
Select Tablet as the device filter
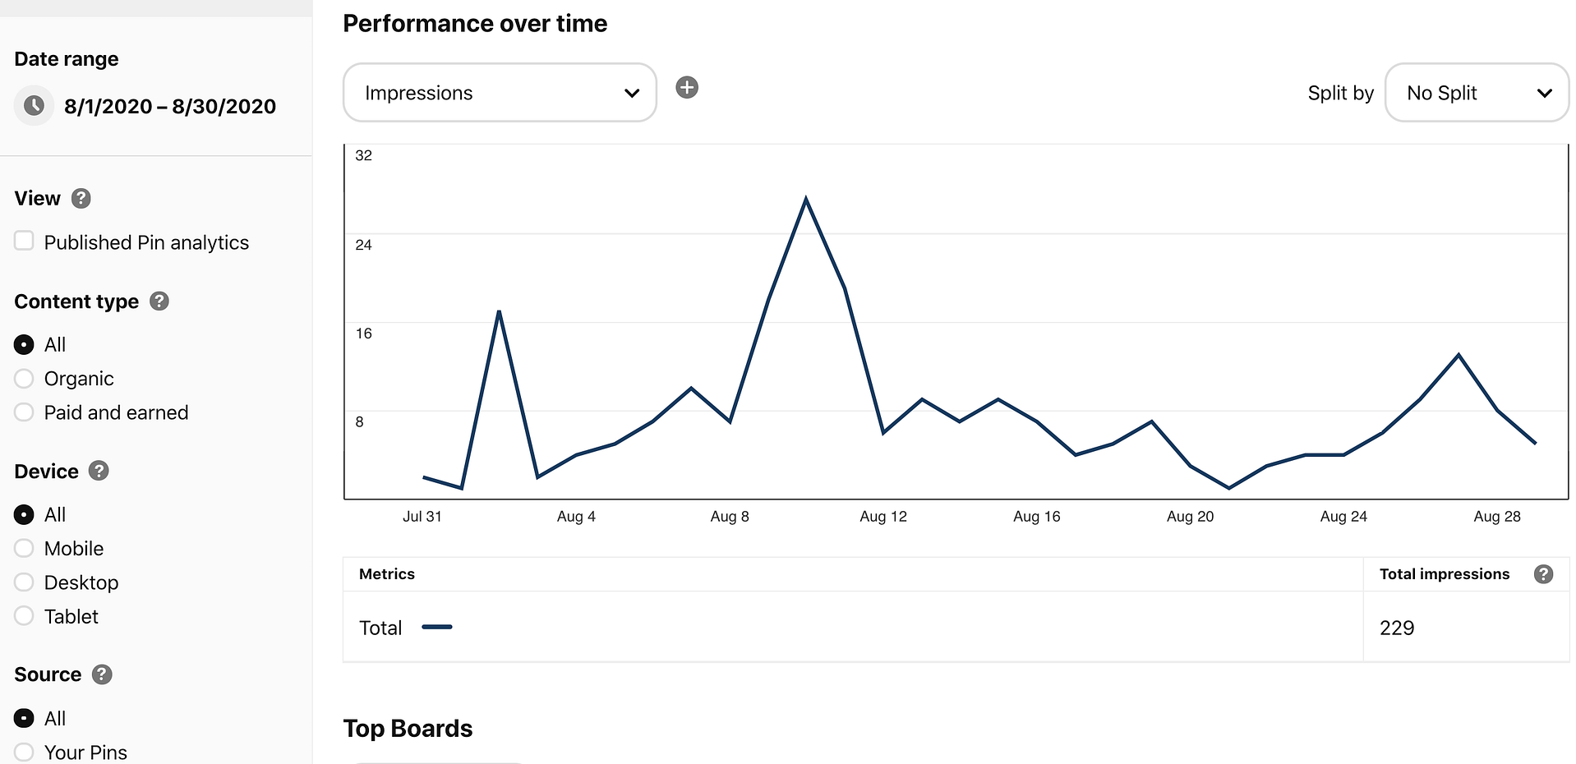[24, 615]
